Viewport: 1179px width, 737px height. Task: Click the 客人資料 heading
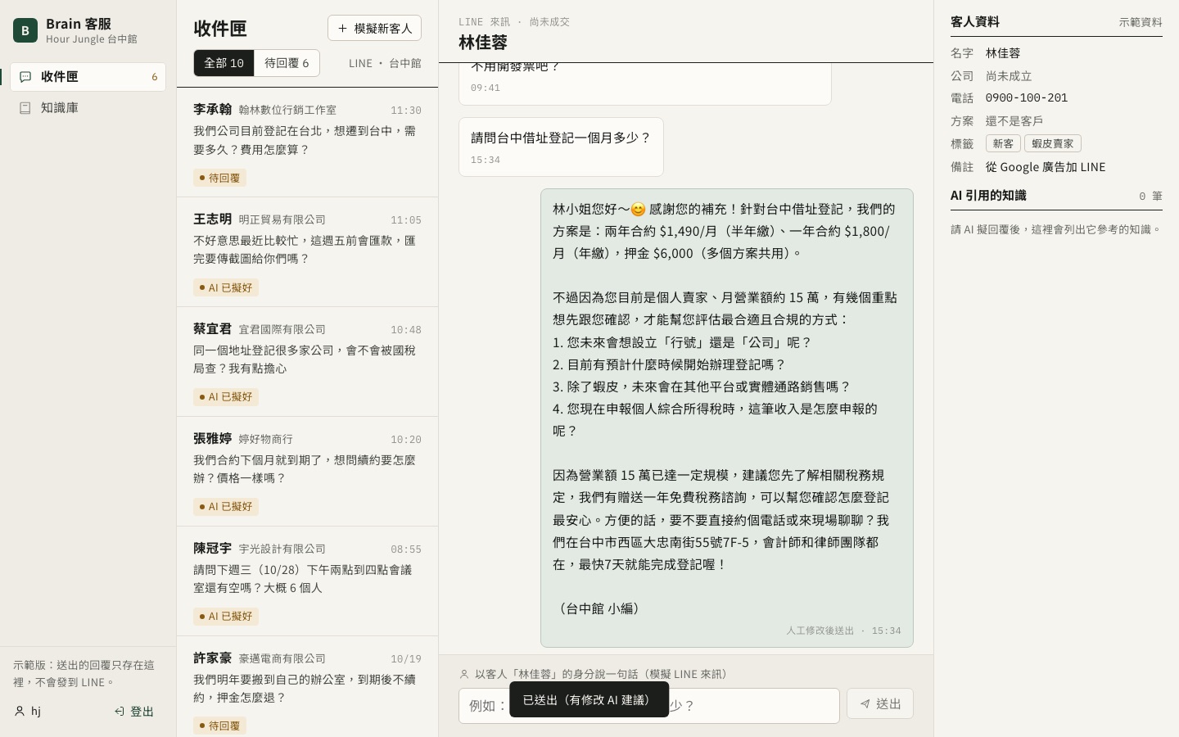975,22
